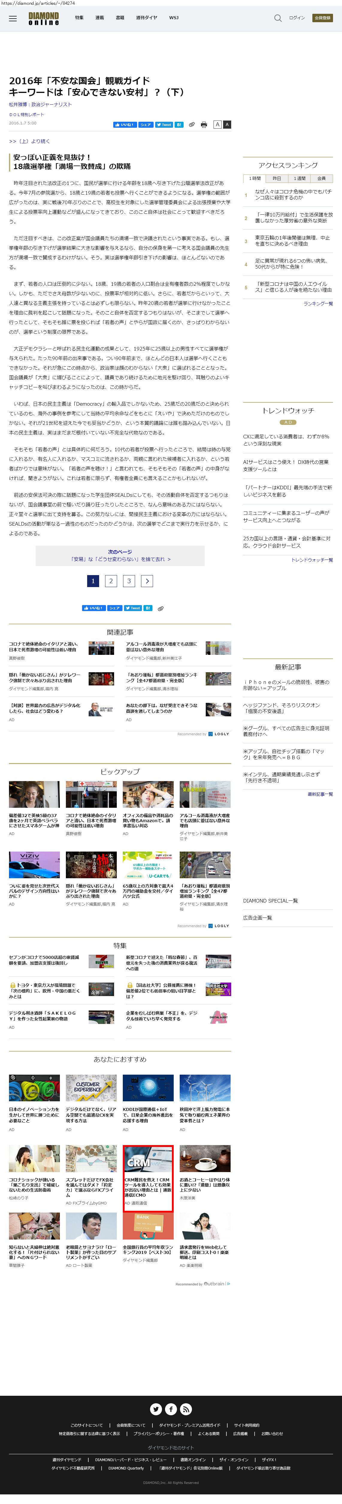Switch to small font size A
The image size is (342, 1504).
click(x=217, y=124)
